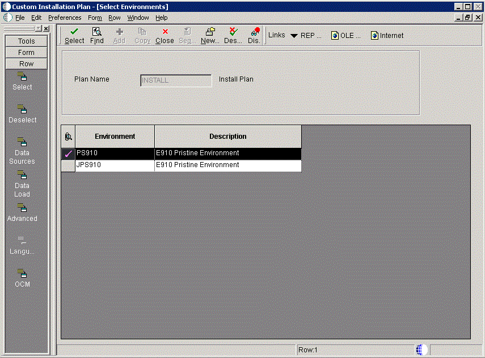Switch to the Form sidebar tab
485x358 pixels.
tap(26, 53)
